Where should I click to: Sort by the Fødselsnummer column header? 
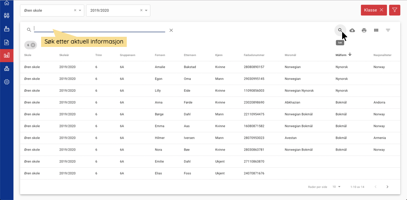click(254, 55)
